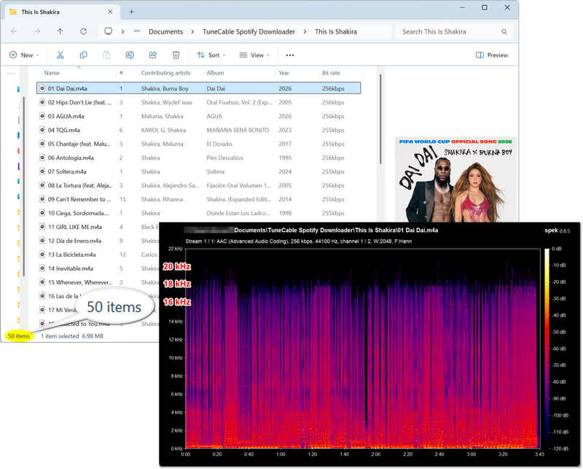Sort by the Bit rate column header
This screenshot has width=583, height=469.
point(331,73)
